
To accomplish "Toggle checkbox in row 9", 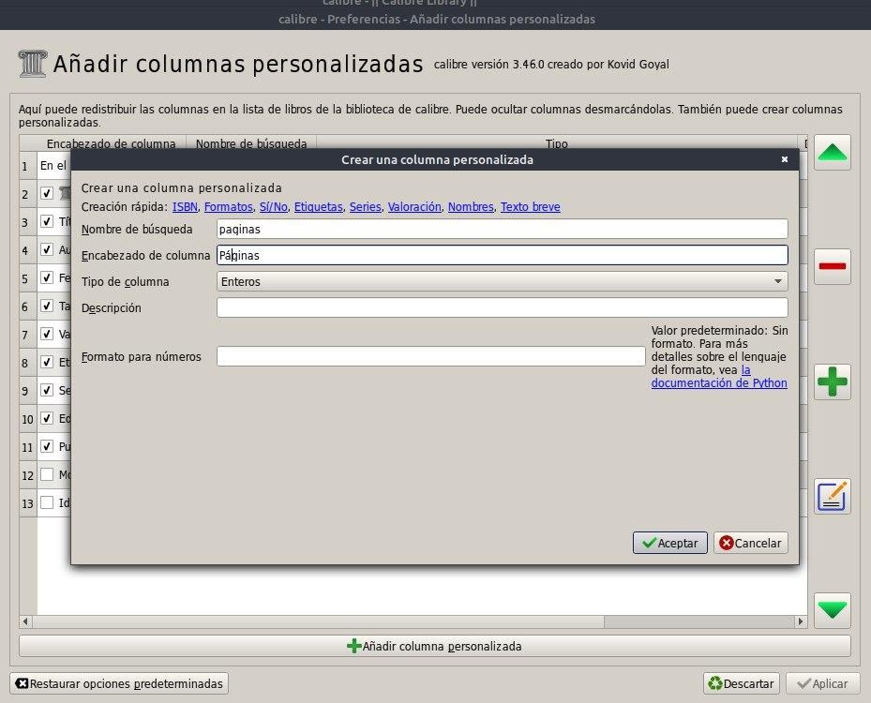I will click(47, 390).
